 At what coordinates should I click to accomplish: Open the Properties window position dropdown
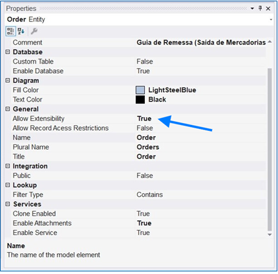click(252, 8)
